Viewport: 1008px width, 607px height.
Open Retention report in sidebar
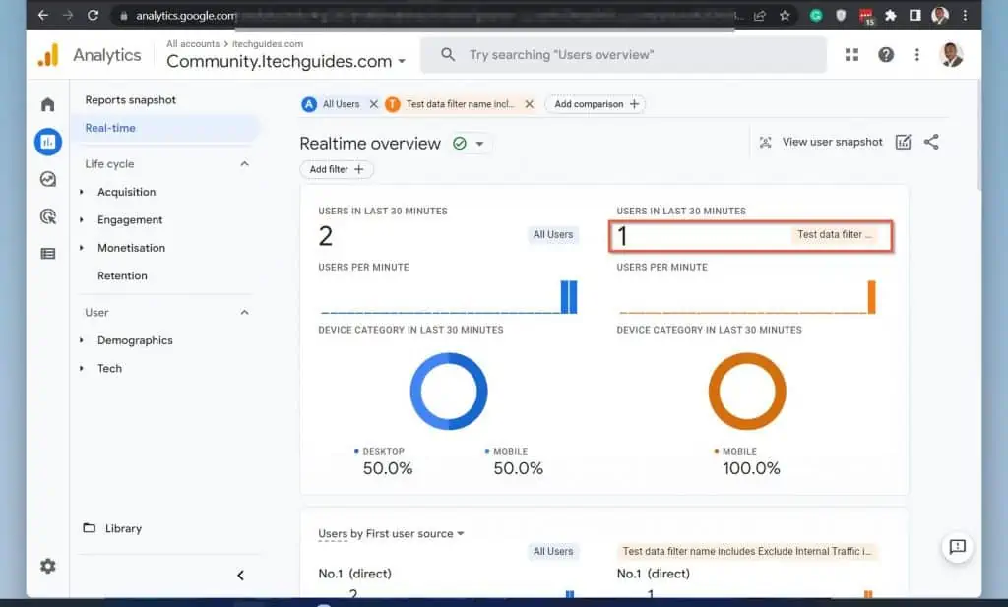click(122, 275)
